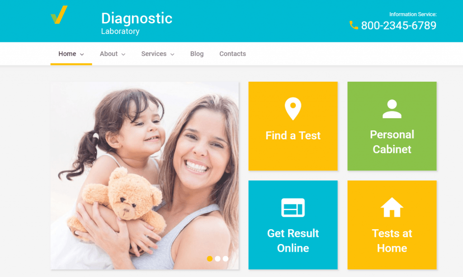Expand the Home menu chevron
The height and width of the screenshot is (277, 463).
click(82, 54)
